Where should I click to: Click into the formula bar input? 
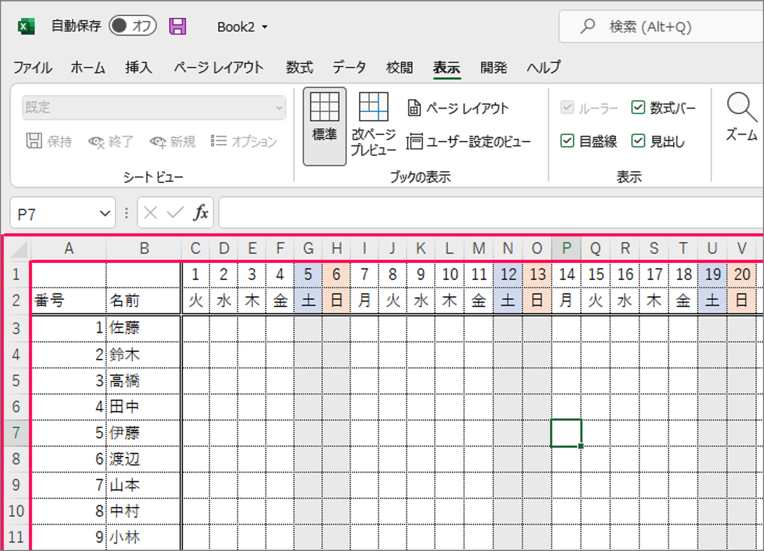click(x=491, y=213)
